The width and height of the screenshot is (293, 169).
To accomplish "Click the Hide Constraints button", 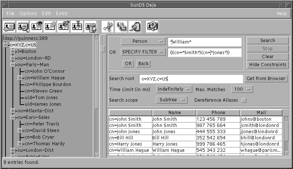I will [268, 64].
